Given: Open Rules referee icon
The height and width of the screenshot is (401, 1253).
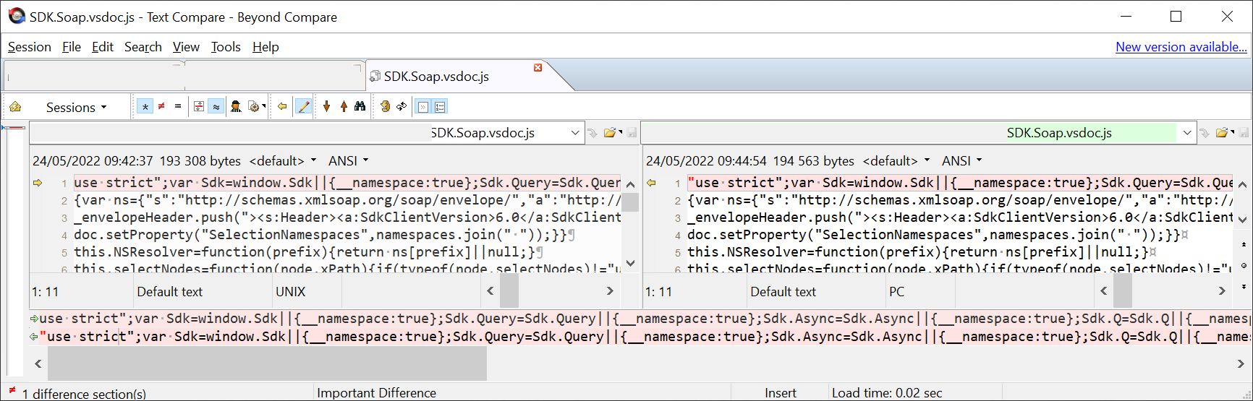Looking at the screenshot, I should [x=236, y=107].
